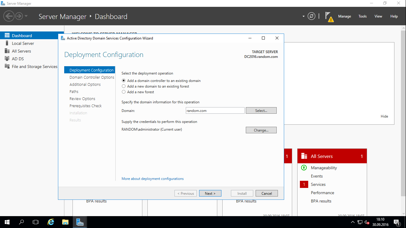Screen dimensions: 406x228
Task: Open the Manage menu
Action: point(344,16)
